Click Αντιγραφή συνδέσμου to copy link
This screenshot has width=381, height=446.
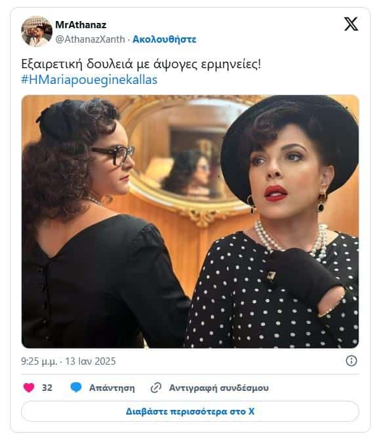coord(218,388)
